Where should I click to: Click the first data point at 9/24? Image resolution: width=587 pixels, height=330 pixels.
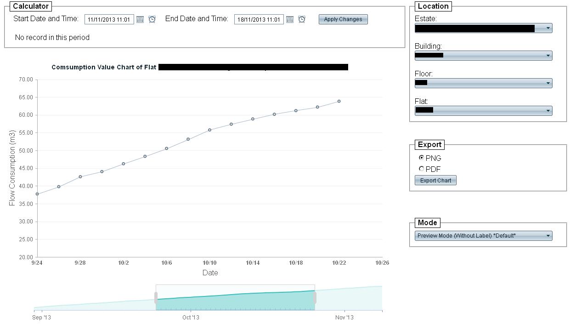click(37, 194)
